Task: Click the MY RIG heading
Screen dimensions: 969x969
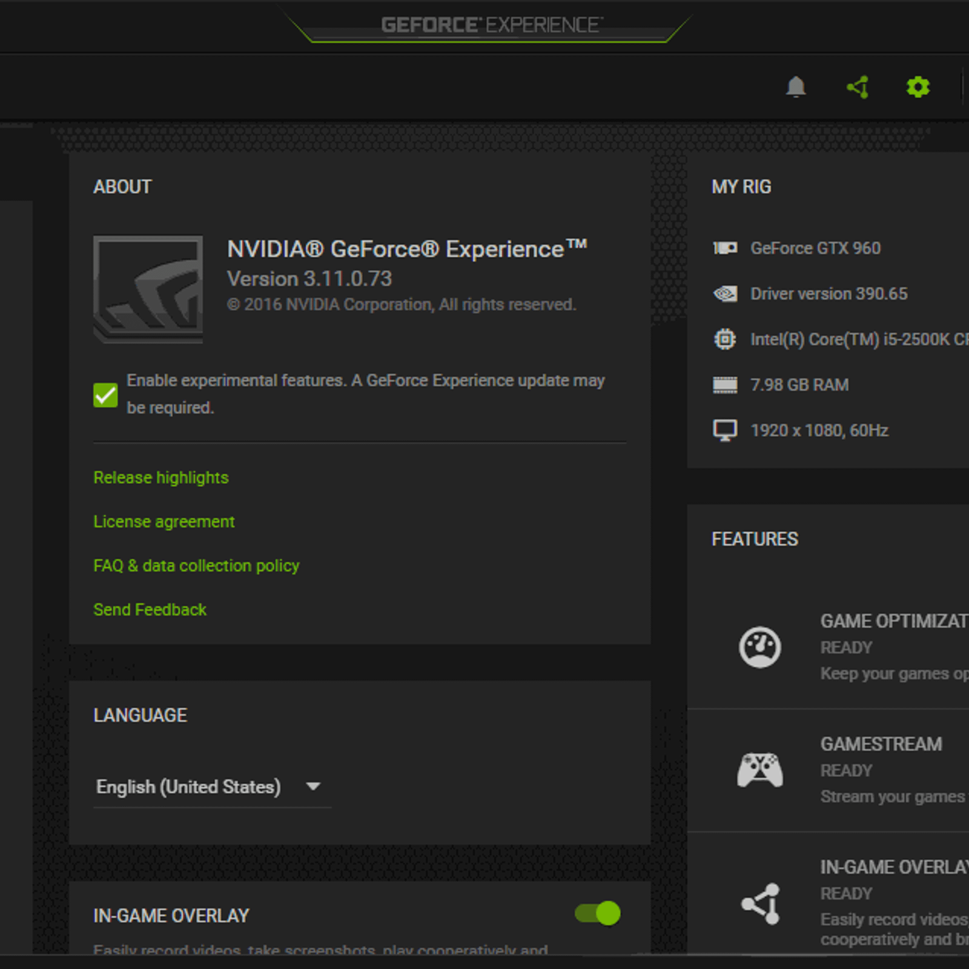Action: (741, 187)
